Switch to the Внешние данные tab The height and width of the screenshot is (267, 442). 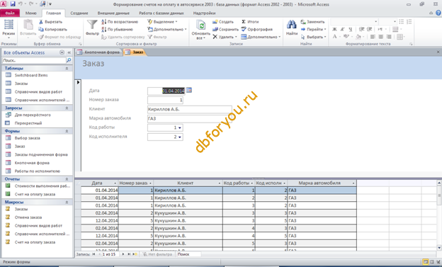tap(113, 13)
